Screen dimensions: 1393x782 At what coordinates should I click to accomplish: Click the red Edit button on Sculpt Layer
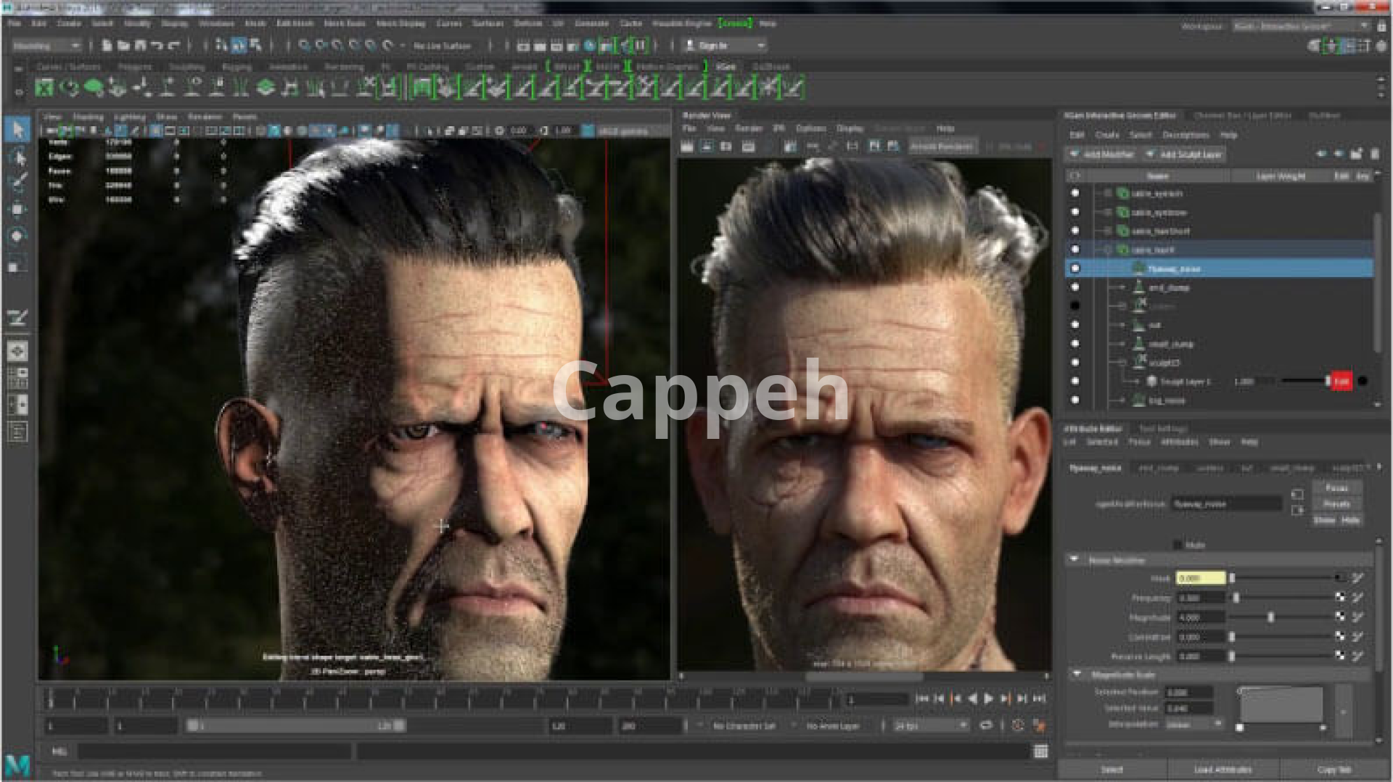(1341, 381)
